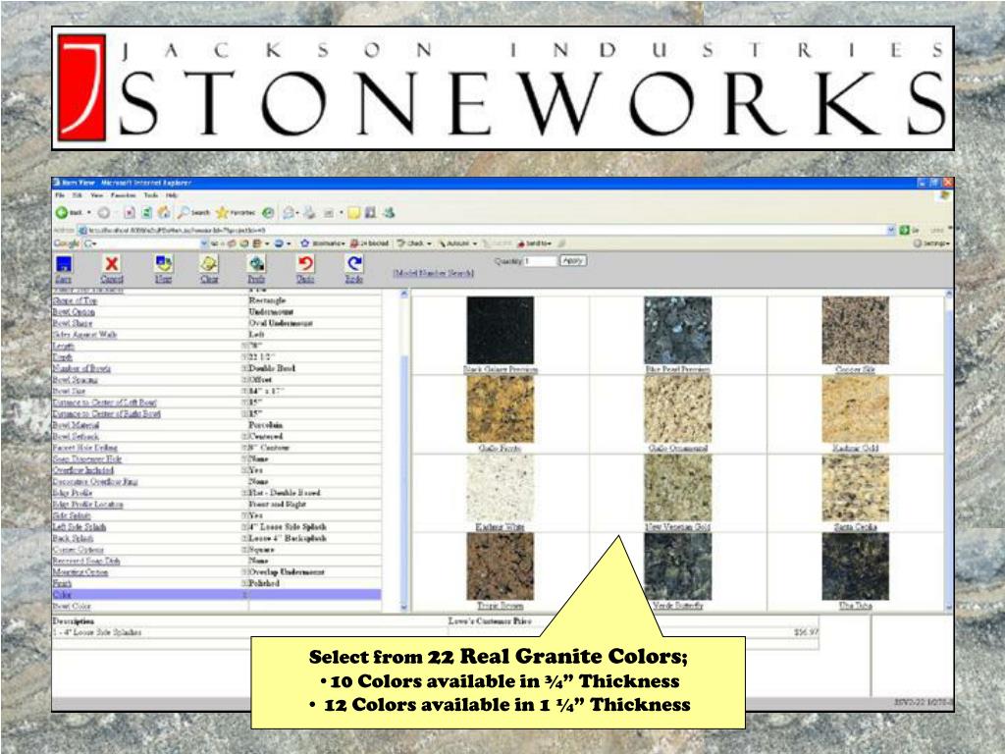Click into the Quantity input field
Screen dimensions: 1005x754
[x=540, y=261]
